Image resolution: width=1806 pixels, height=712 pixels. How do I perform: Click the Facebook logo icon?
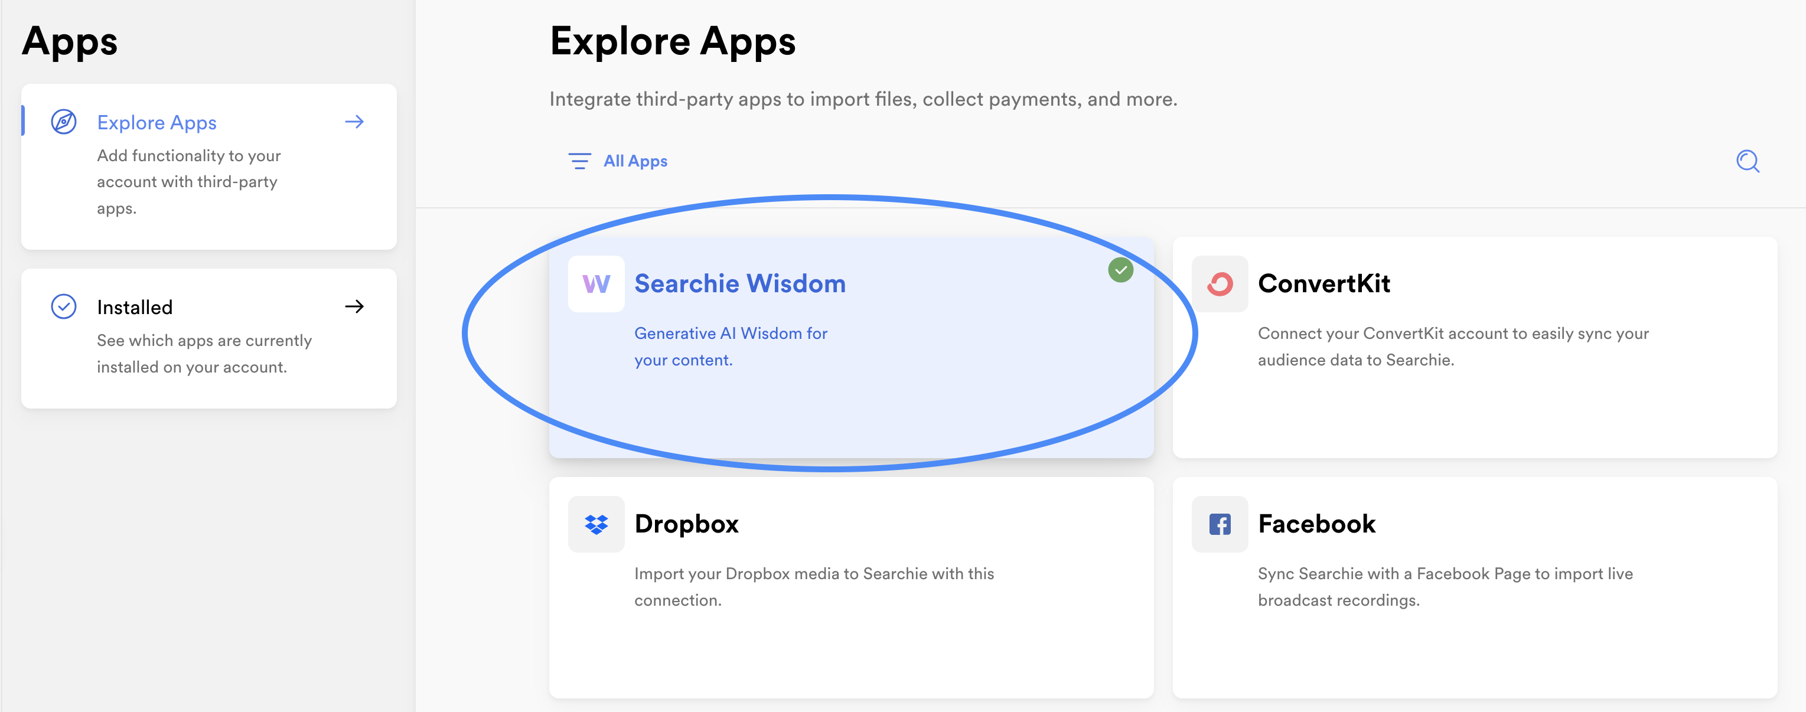tap(1219, 524)
